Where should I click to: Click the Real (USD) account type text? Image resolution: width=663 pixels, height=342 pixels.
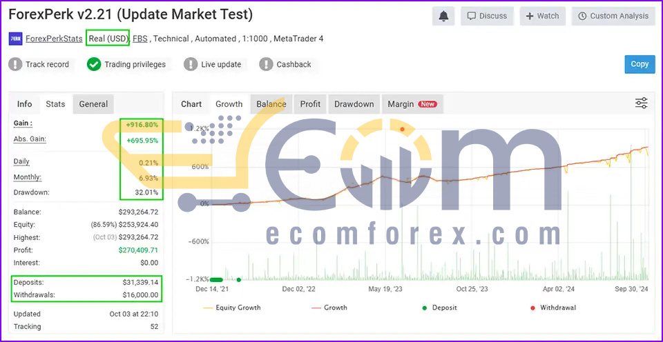(x=108, y=39)
